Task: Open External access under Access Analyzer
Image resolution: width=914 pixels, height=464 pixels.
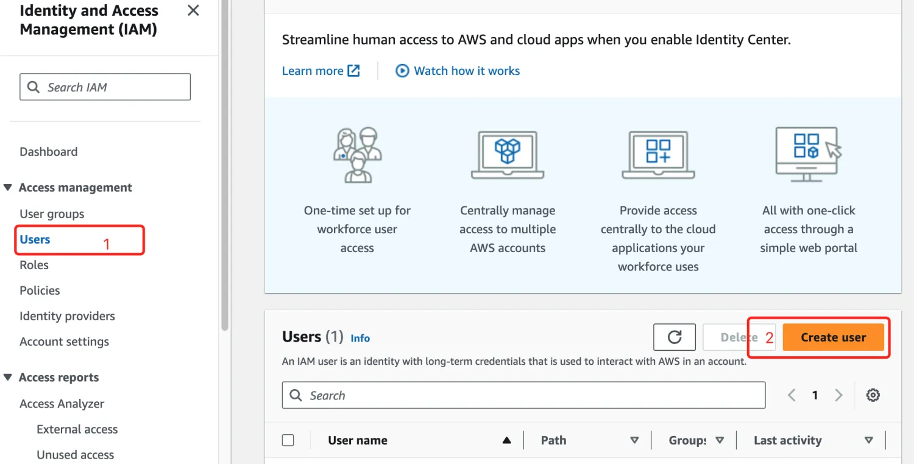Action: 77,429
